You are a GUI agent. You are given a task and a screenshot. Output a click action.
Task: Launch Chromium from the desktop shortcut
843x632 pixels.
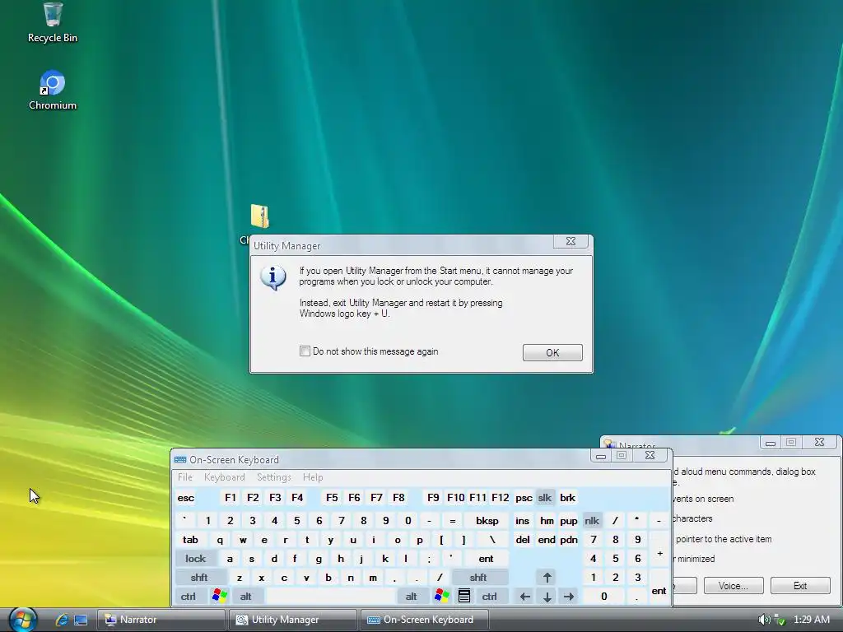coord(53,91)
